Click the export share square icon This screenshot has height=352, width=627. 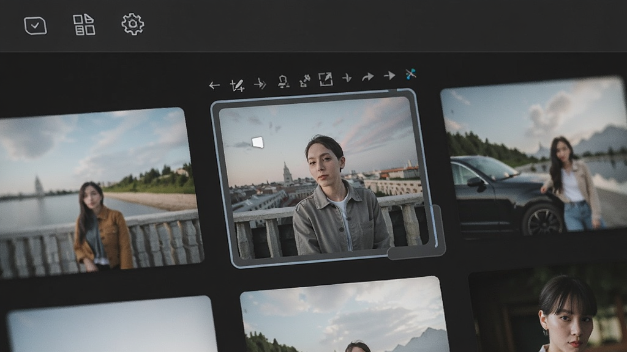coord(326,79)
